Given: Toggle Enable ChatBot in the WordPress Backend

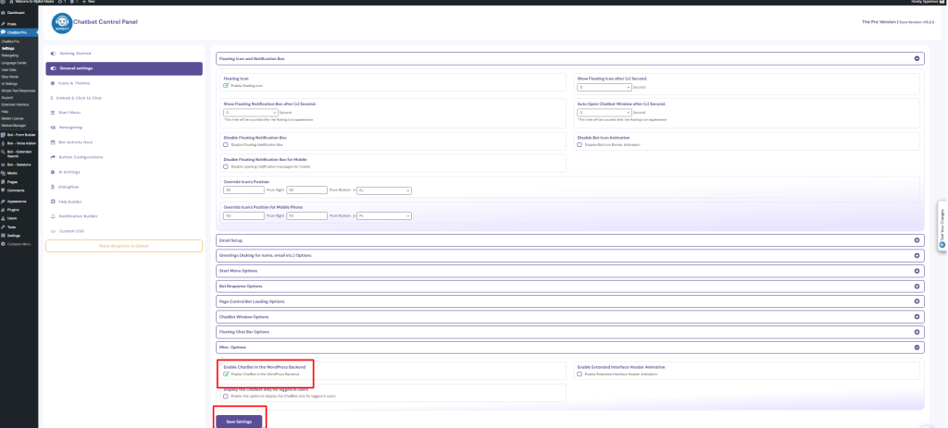Looking at the screenshot, I should tap(226, 374).
